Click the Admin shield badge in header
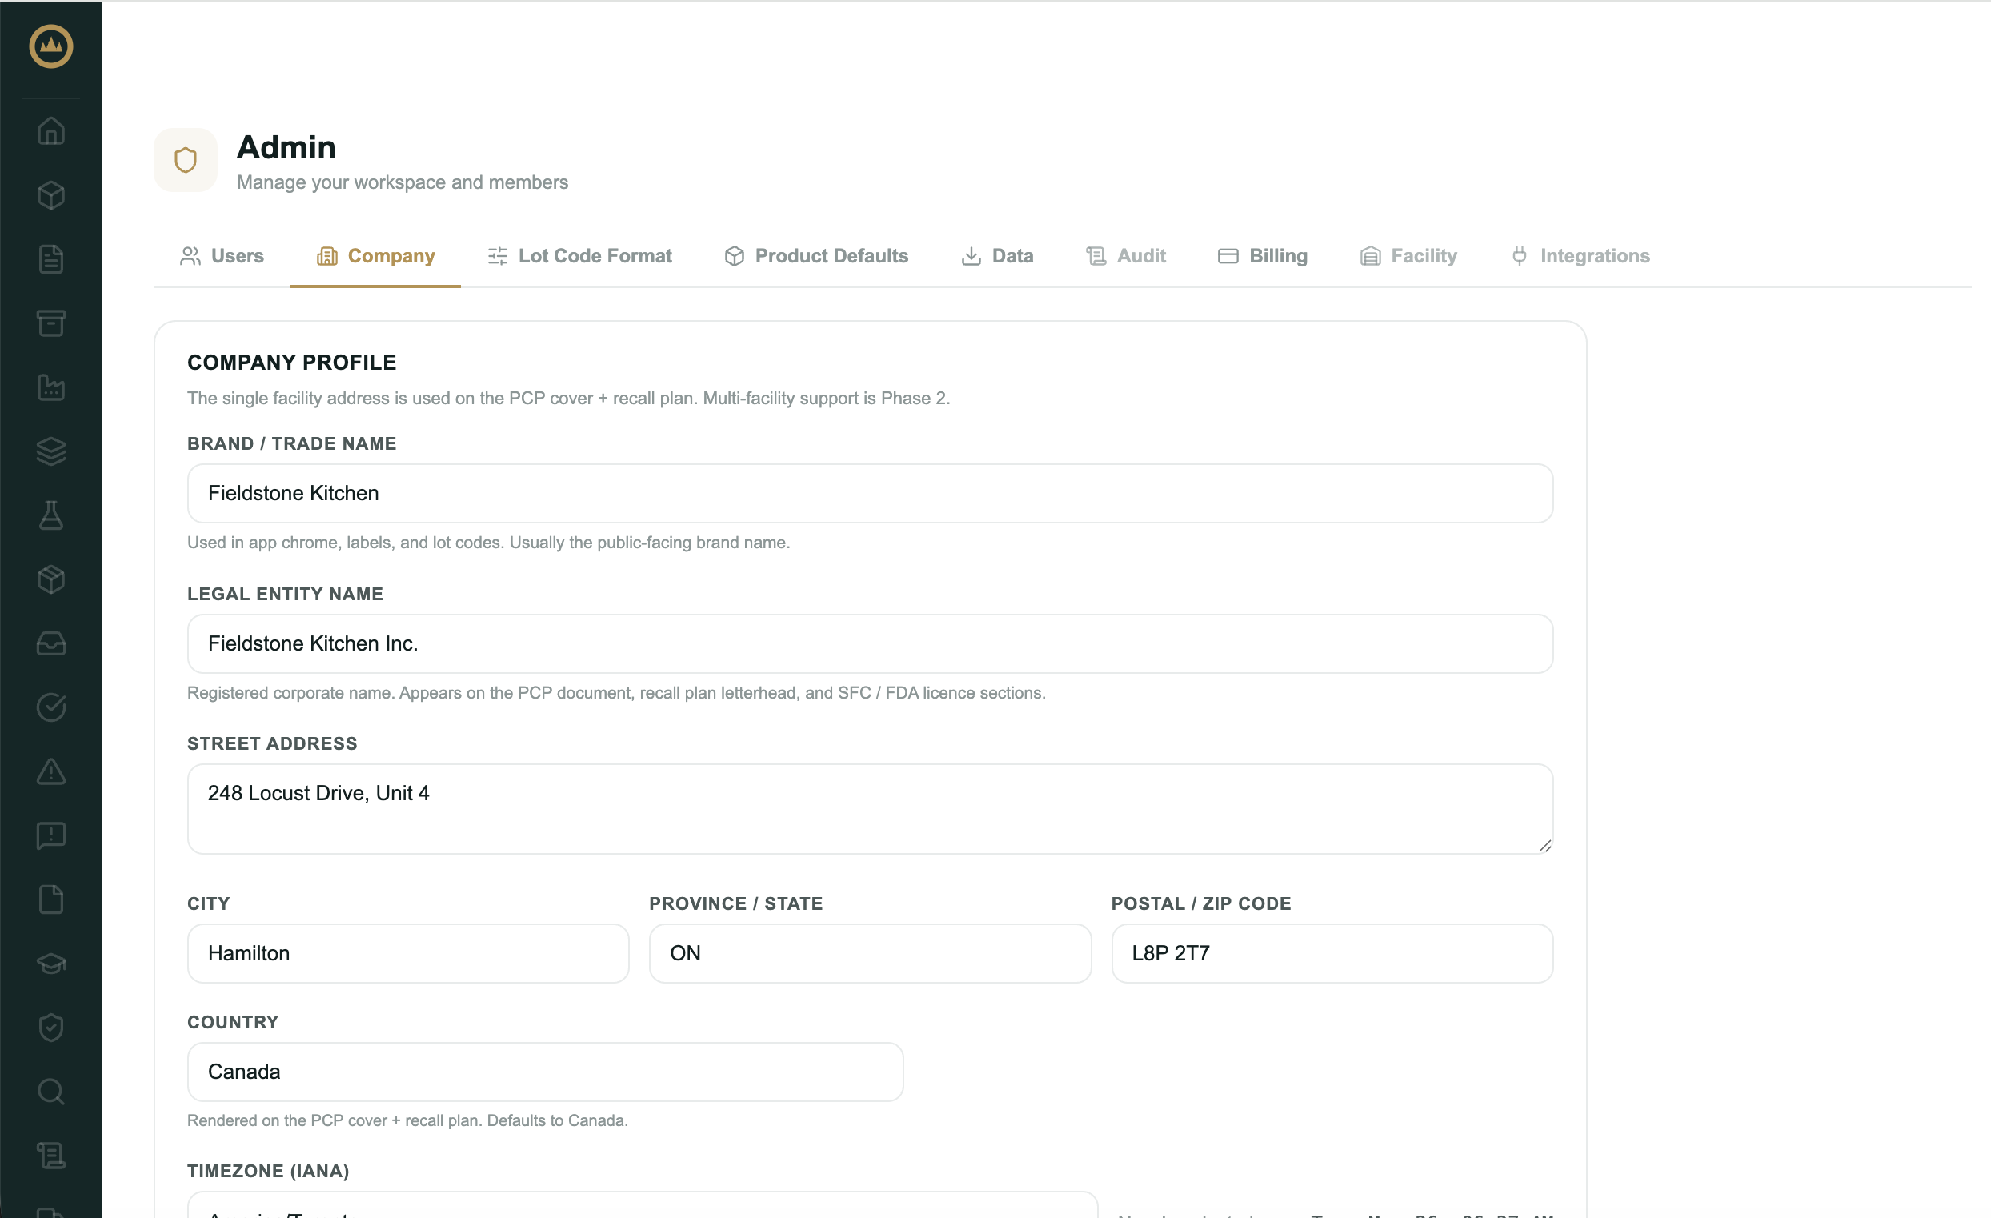The image size is (1991, 1218). coord(186,160)
